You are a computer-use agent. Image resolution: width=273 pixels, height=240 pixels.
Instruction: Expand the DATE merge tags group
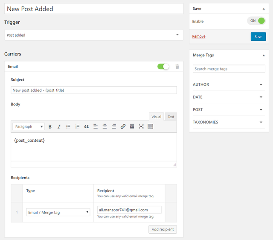pyautogui.click(x=229, y=97)
